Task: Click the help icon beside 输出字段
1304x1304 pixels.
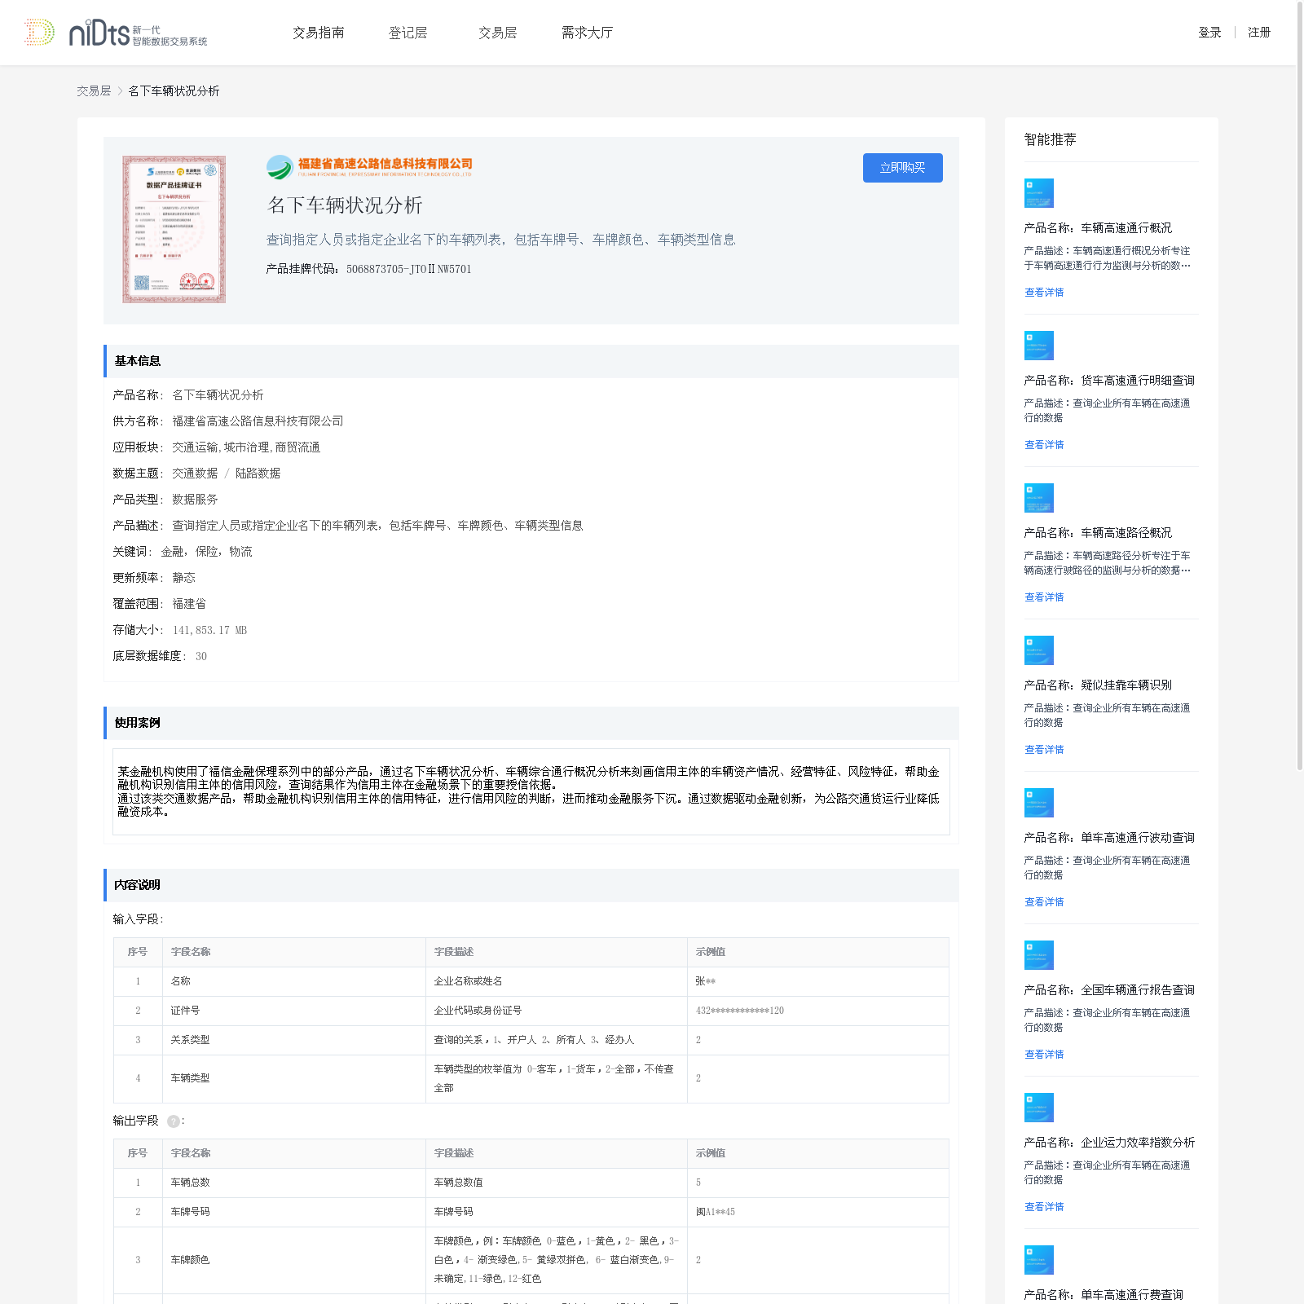Action: click(173, 1121)
